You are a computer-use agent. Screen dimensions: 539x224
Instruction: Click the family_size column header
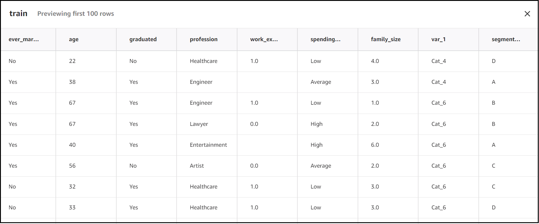[x=385, y=39]
